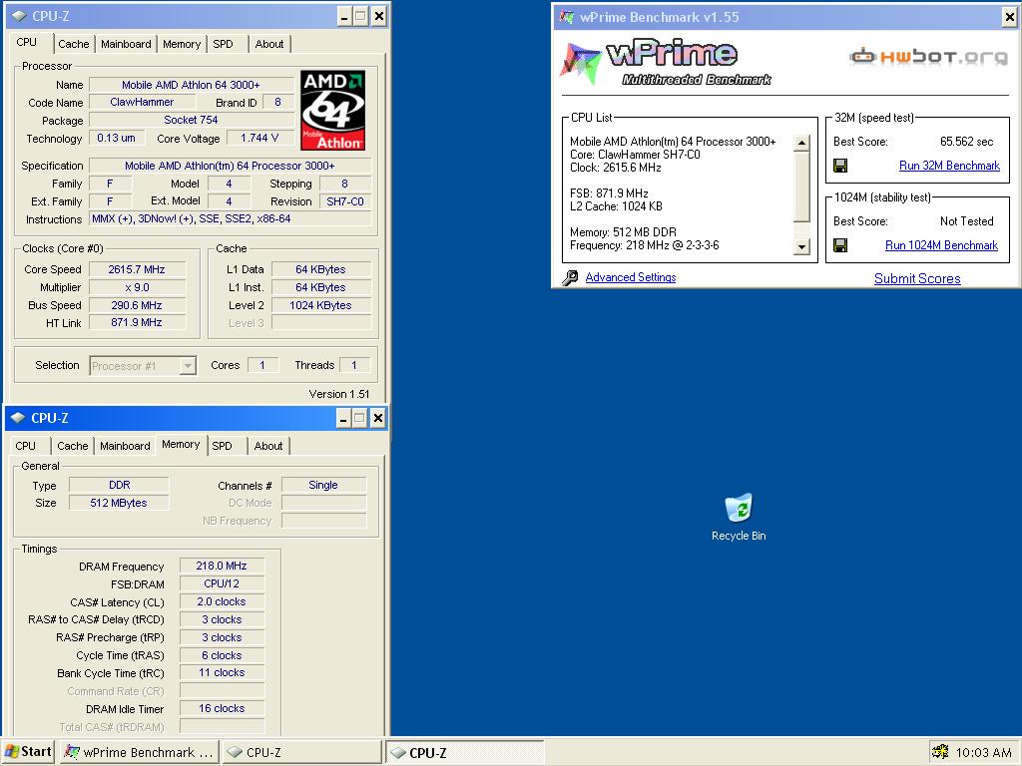Click the AMD Athlon 64 logo image
This screenshot has width=1022, height=766.
pyautogui.click(x=333, y=110)
